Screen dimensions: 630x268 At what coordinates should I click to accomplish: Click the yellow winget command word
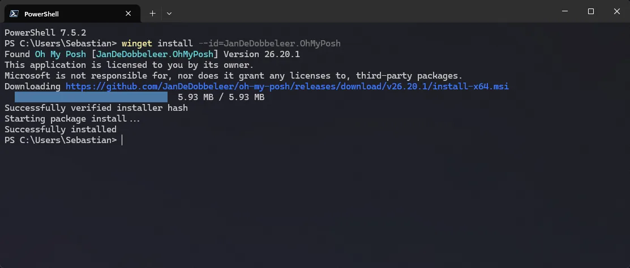pyautogui.click(x=136, y=44)
